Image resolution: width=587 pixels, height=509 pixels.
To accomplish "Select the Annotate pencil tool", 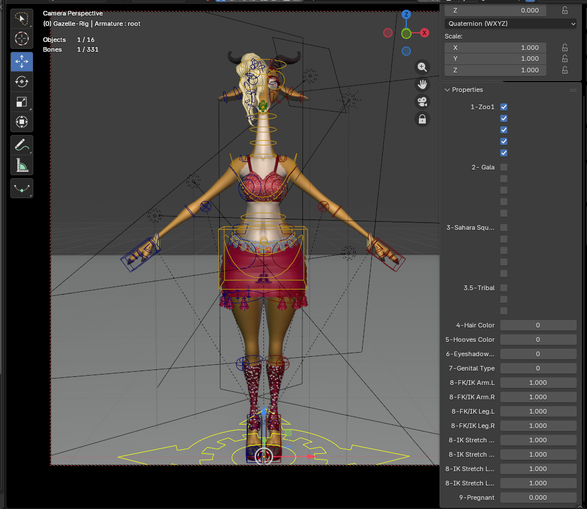I will pos(22,145).
